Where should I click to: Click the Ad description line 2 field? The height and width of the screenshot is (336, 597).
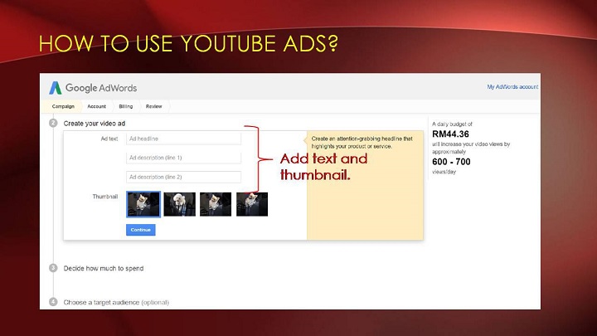(x=183, y=178)
